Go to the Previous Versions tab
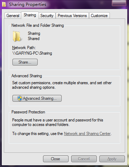129x167 pixels. pos(72,16)
